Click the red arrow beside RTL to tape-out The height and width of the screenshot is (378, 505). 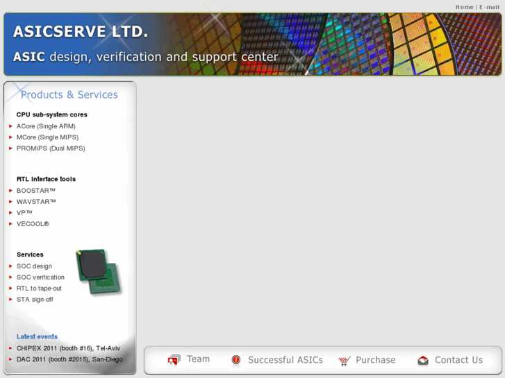coord(10,289)
